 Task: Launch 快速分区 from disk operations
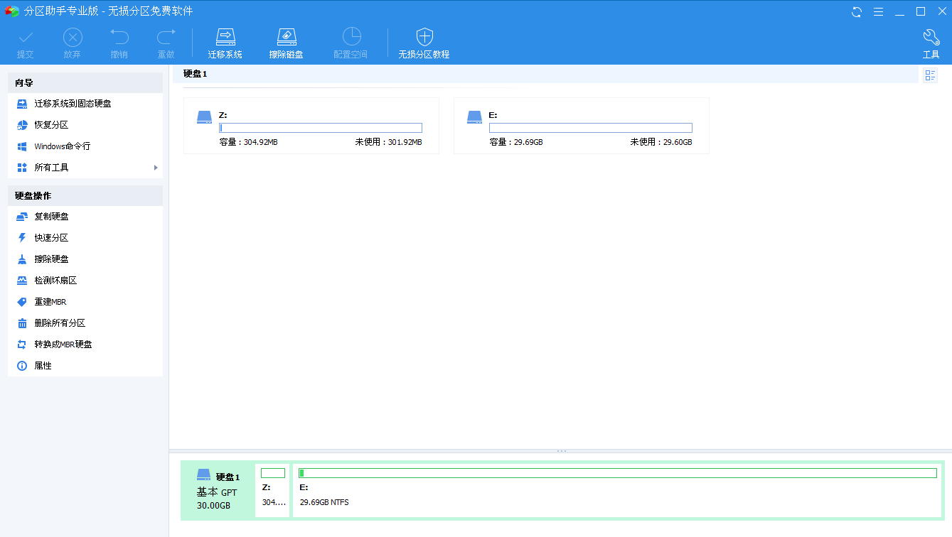[51, 238]
